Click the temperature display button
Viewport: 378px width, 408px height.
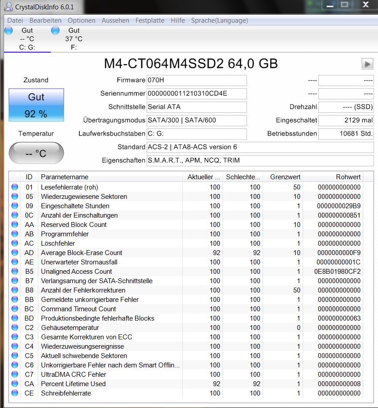[x=36, y=153]
